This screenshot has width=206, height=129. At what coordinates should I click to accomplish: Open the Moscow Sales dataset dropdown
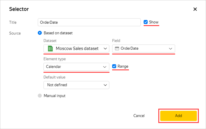coord(76,48)
